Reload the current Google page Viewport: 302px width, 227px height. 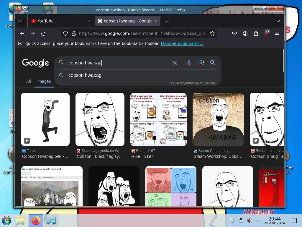pos(44,34)
